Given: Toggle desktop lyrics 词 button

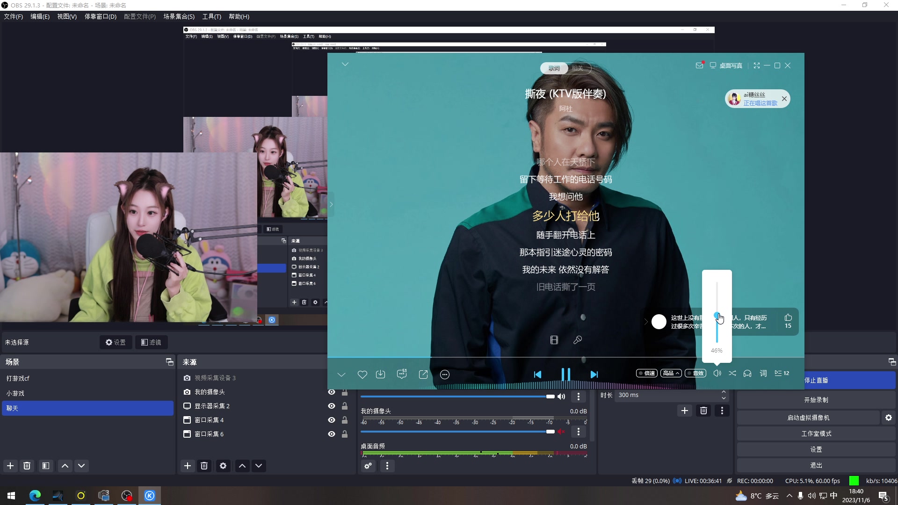Looking at the screenshot, I should (x=763, y=373).
